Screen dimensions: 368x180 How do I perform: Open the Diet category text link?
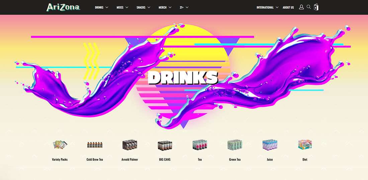click(x=305, y=159)
